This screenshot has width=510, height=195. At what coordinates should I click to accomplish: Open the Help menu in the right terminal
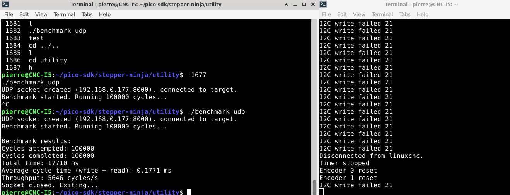click(423, 14)
